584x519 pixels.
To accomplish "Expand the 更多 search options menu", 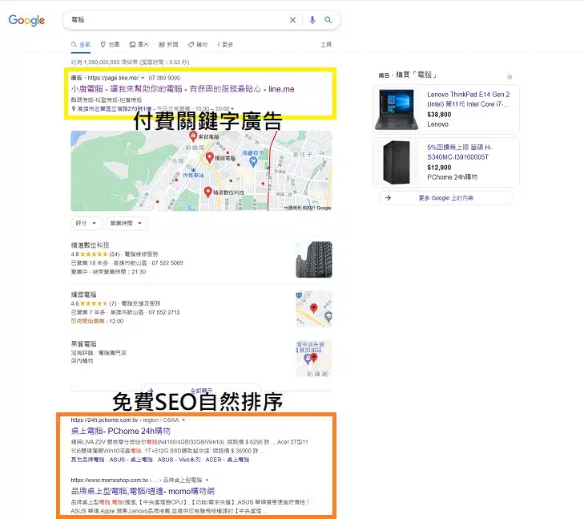I will click(x=224, y=45).
